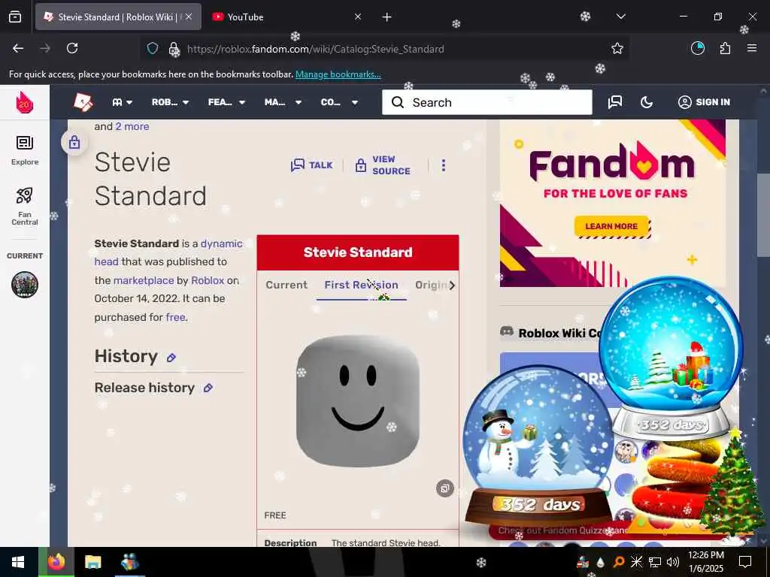The image size is (770, 577).
Task: Reload the current page
Action: [72, 48]
